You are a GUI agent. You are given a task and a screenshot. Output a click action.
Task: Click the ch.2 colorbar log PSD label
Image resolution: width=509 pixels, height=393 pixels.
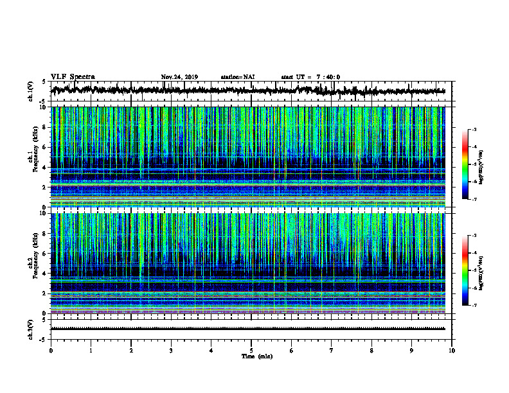(x=481, y=273)
